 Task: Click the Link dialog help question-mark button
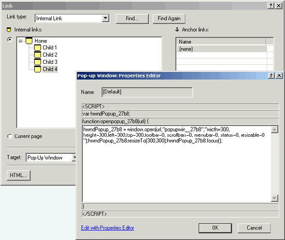tap(271, 6)
